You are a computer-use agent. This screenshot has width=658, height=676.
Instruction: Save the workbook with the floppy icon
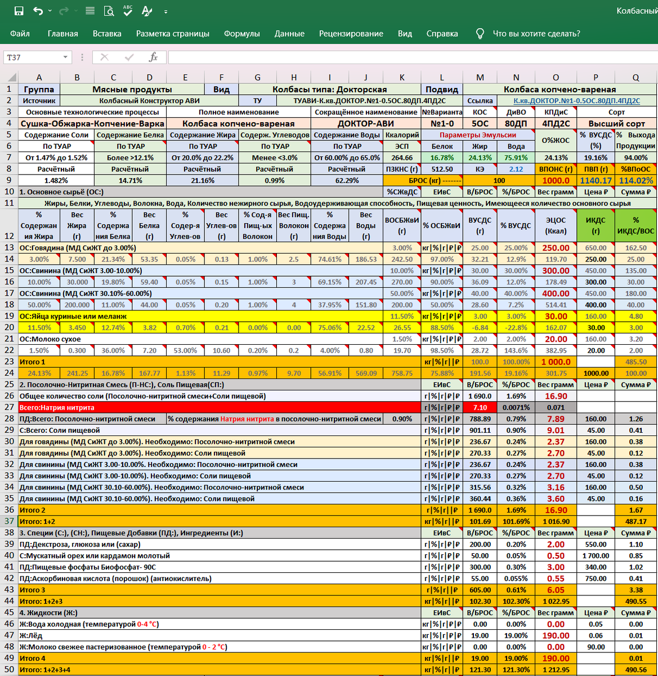coord(19,11)
